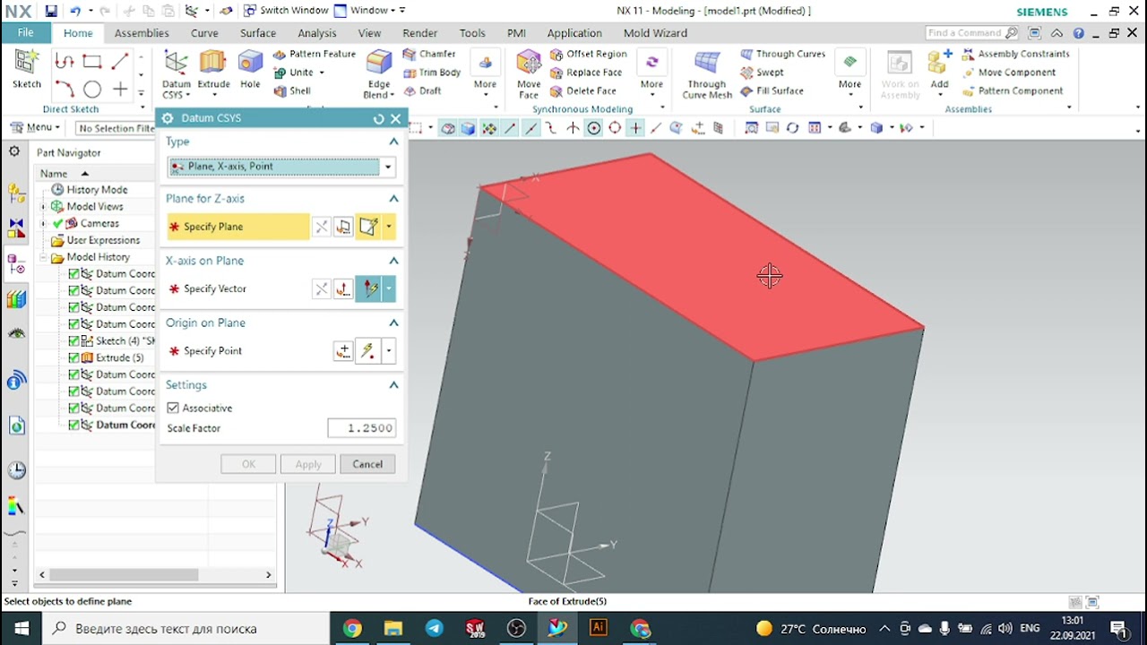Click the Chamfer command
Image resolution: width=1147 pixels, height=645 pixels.
click(x=429, y=54)
